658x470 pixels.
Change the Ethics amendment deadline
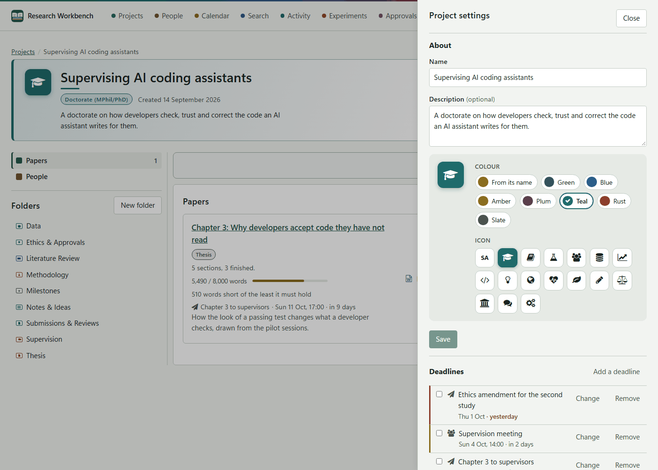click(x=587, y=399)
